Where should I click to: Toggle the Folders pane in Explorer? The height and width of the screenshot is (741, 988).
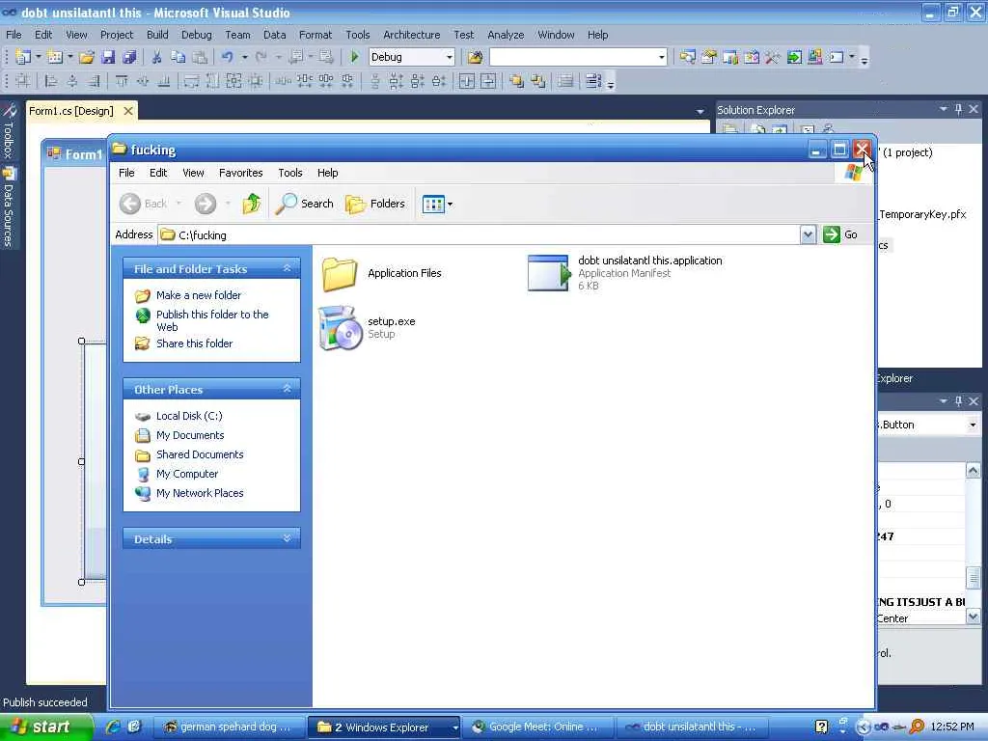(x=375, y=204)
